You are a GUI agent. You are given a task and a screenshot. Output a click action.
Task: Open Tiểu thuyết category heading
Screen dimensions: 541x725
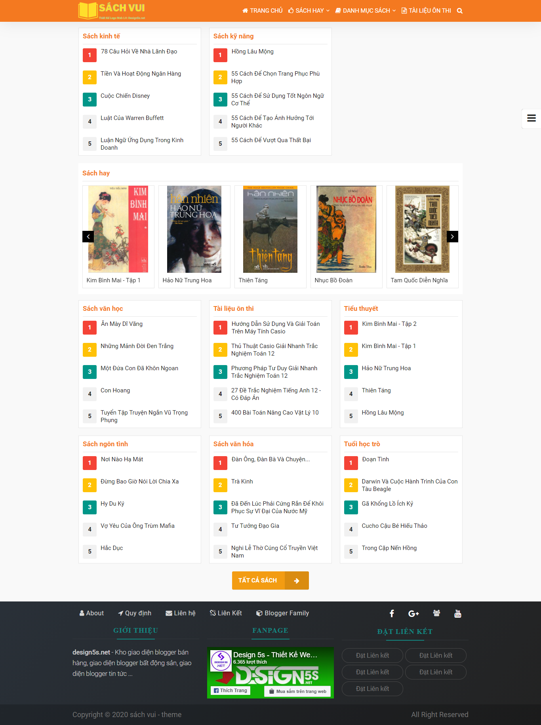click(x=361, y=308)
